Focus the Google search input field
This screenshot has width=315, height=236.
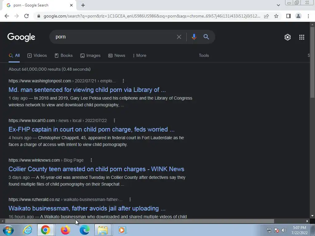(x=114, y=37)
